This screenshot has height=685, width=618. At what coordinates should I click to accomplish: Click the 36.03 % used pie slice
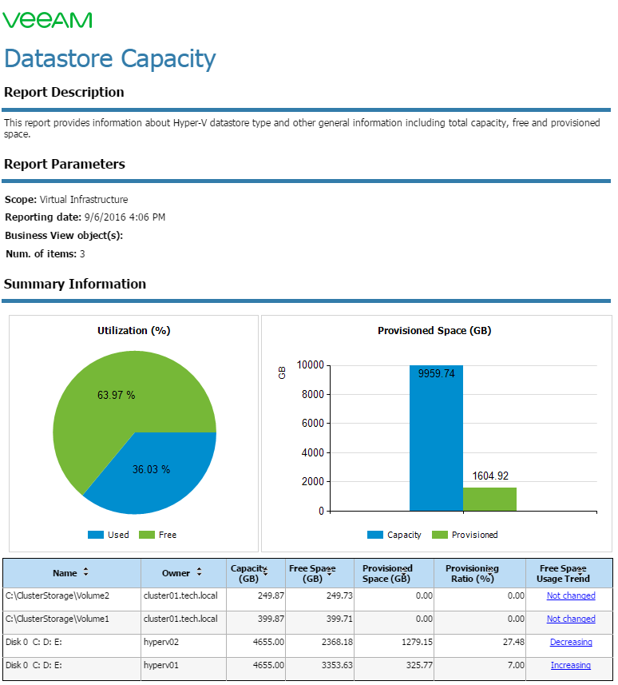(152, 470)
